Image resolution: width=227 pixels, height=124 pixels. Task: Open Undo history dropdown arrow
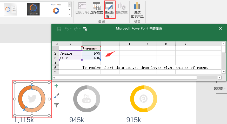click(71, 29)
